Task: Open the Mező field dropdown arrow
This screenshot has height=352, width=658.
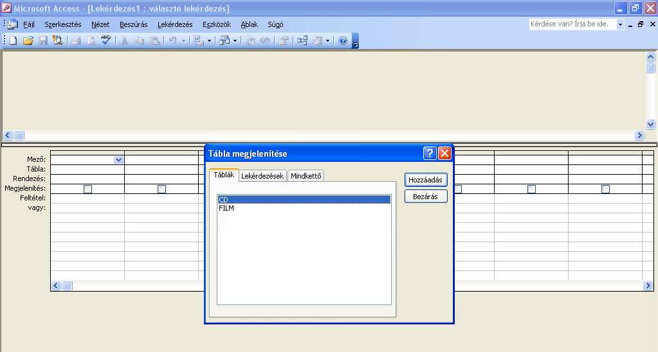Action: (x=118, y=160)
